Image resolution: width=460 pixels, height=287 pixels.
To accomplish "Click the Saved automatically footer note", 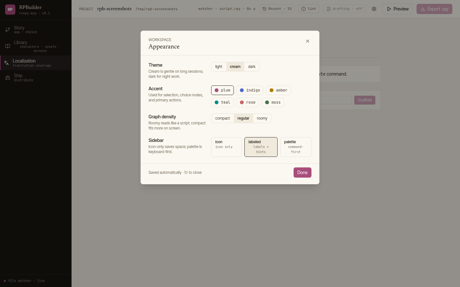I will pyautogui.click(x=175, y=173).
